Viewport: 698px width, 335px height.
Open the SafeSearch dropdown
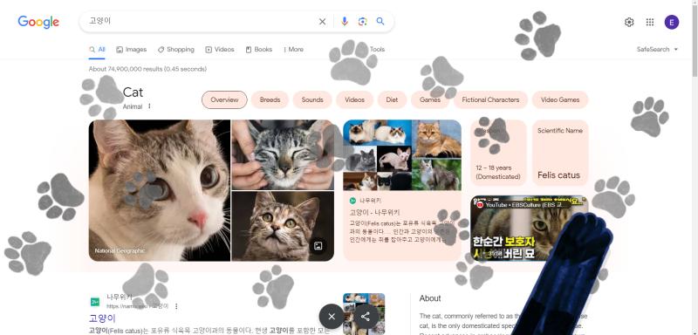[x=657, y=50]
